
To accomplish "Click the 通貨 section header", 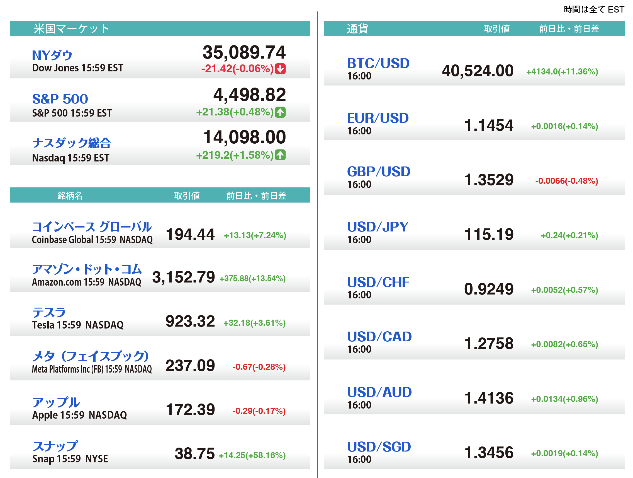I will pyautogui.click(x=357, y=28).
